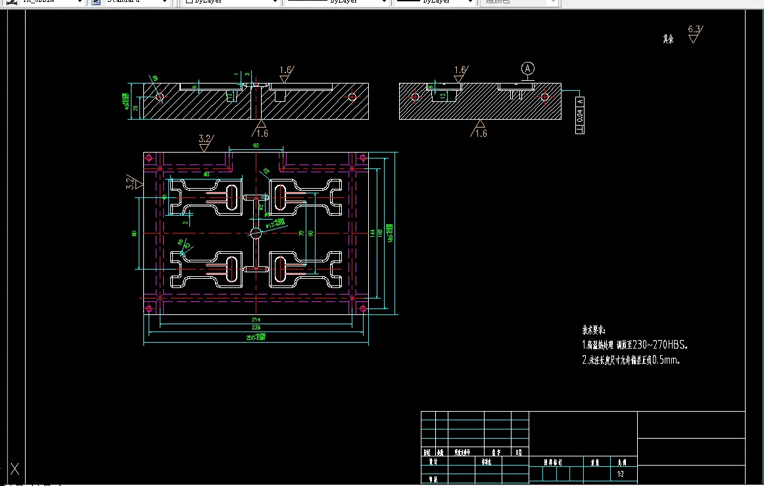Viewport: 764px width, 486px height.
Task: Select the 0.04 A perpendicularity tolerance frame
Action: pyautogui.click(x=580, y=115)
